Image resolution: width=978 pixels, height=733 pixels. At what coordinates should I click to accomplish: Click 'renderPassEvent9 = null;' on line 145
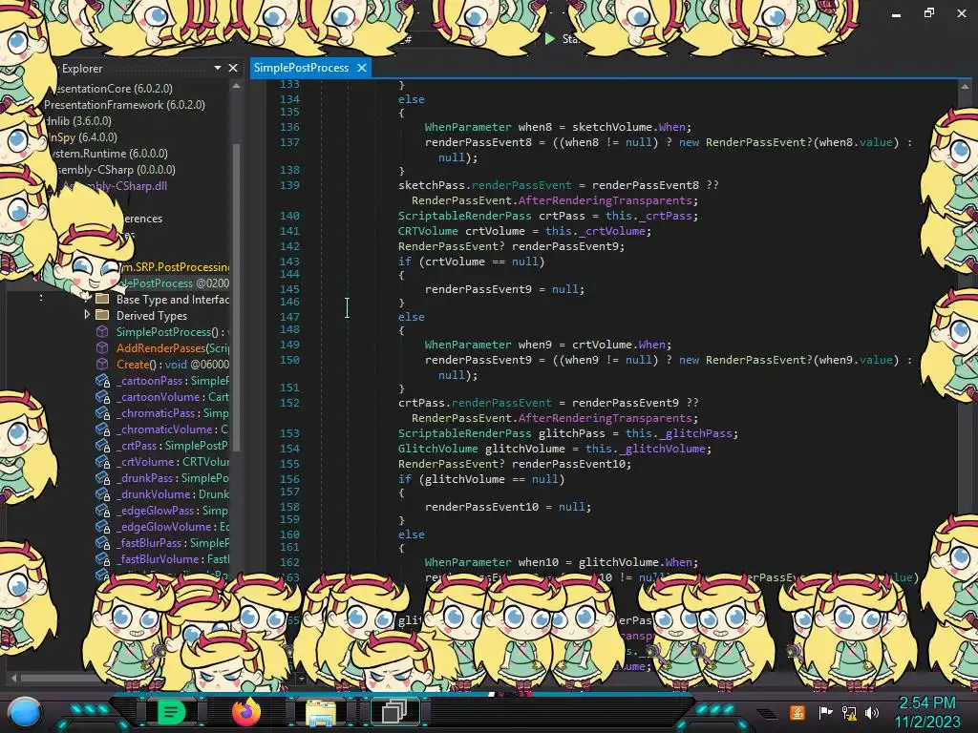pyautogui.click(x=504, y=289)
